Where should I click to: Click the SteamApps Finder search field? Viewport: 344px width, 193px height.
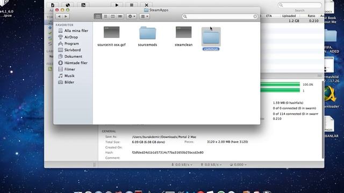click(220, 17)
